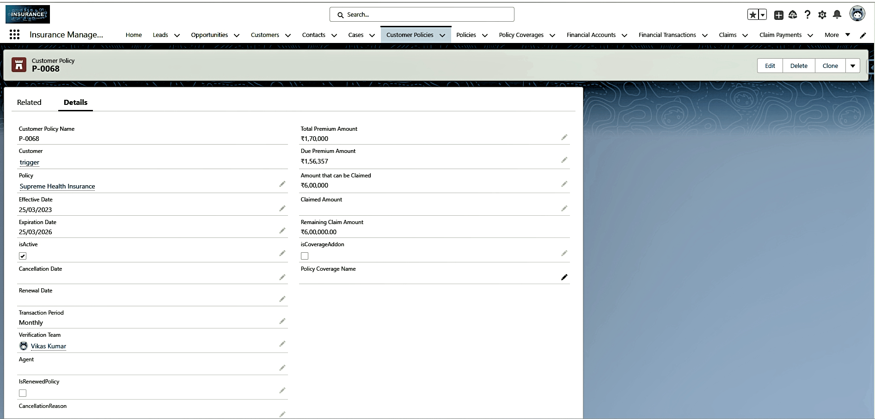Open the Claim Payments tab
The height and width of the screenshot is (419, 875).
[780, 35]
